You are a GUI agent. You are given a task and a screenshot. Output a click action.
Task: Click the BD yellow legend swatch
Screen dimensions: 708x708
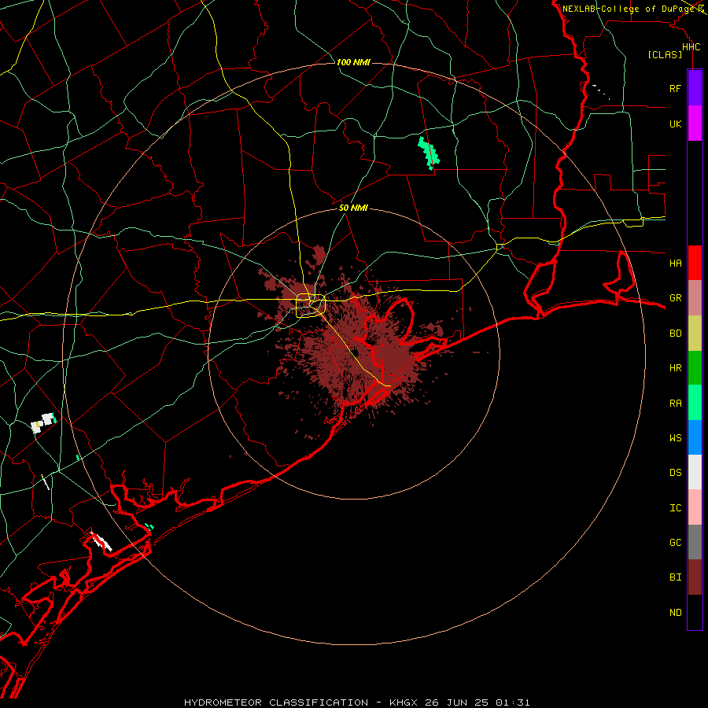pyautogui.click(x=695, y=334)
